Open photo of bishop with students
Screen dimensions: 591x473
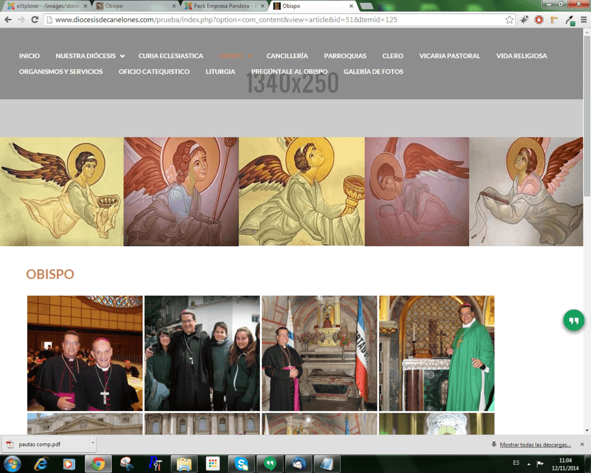(202, 353)
